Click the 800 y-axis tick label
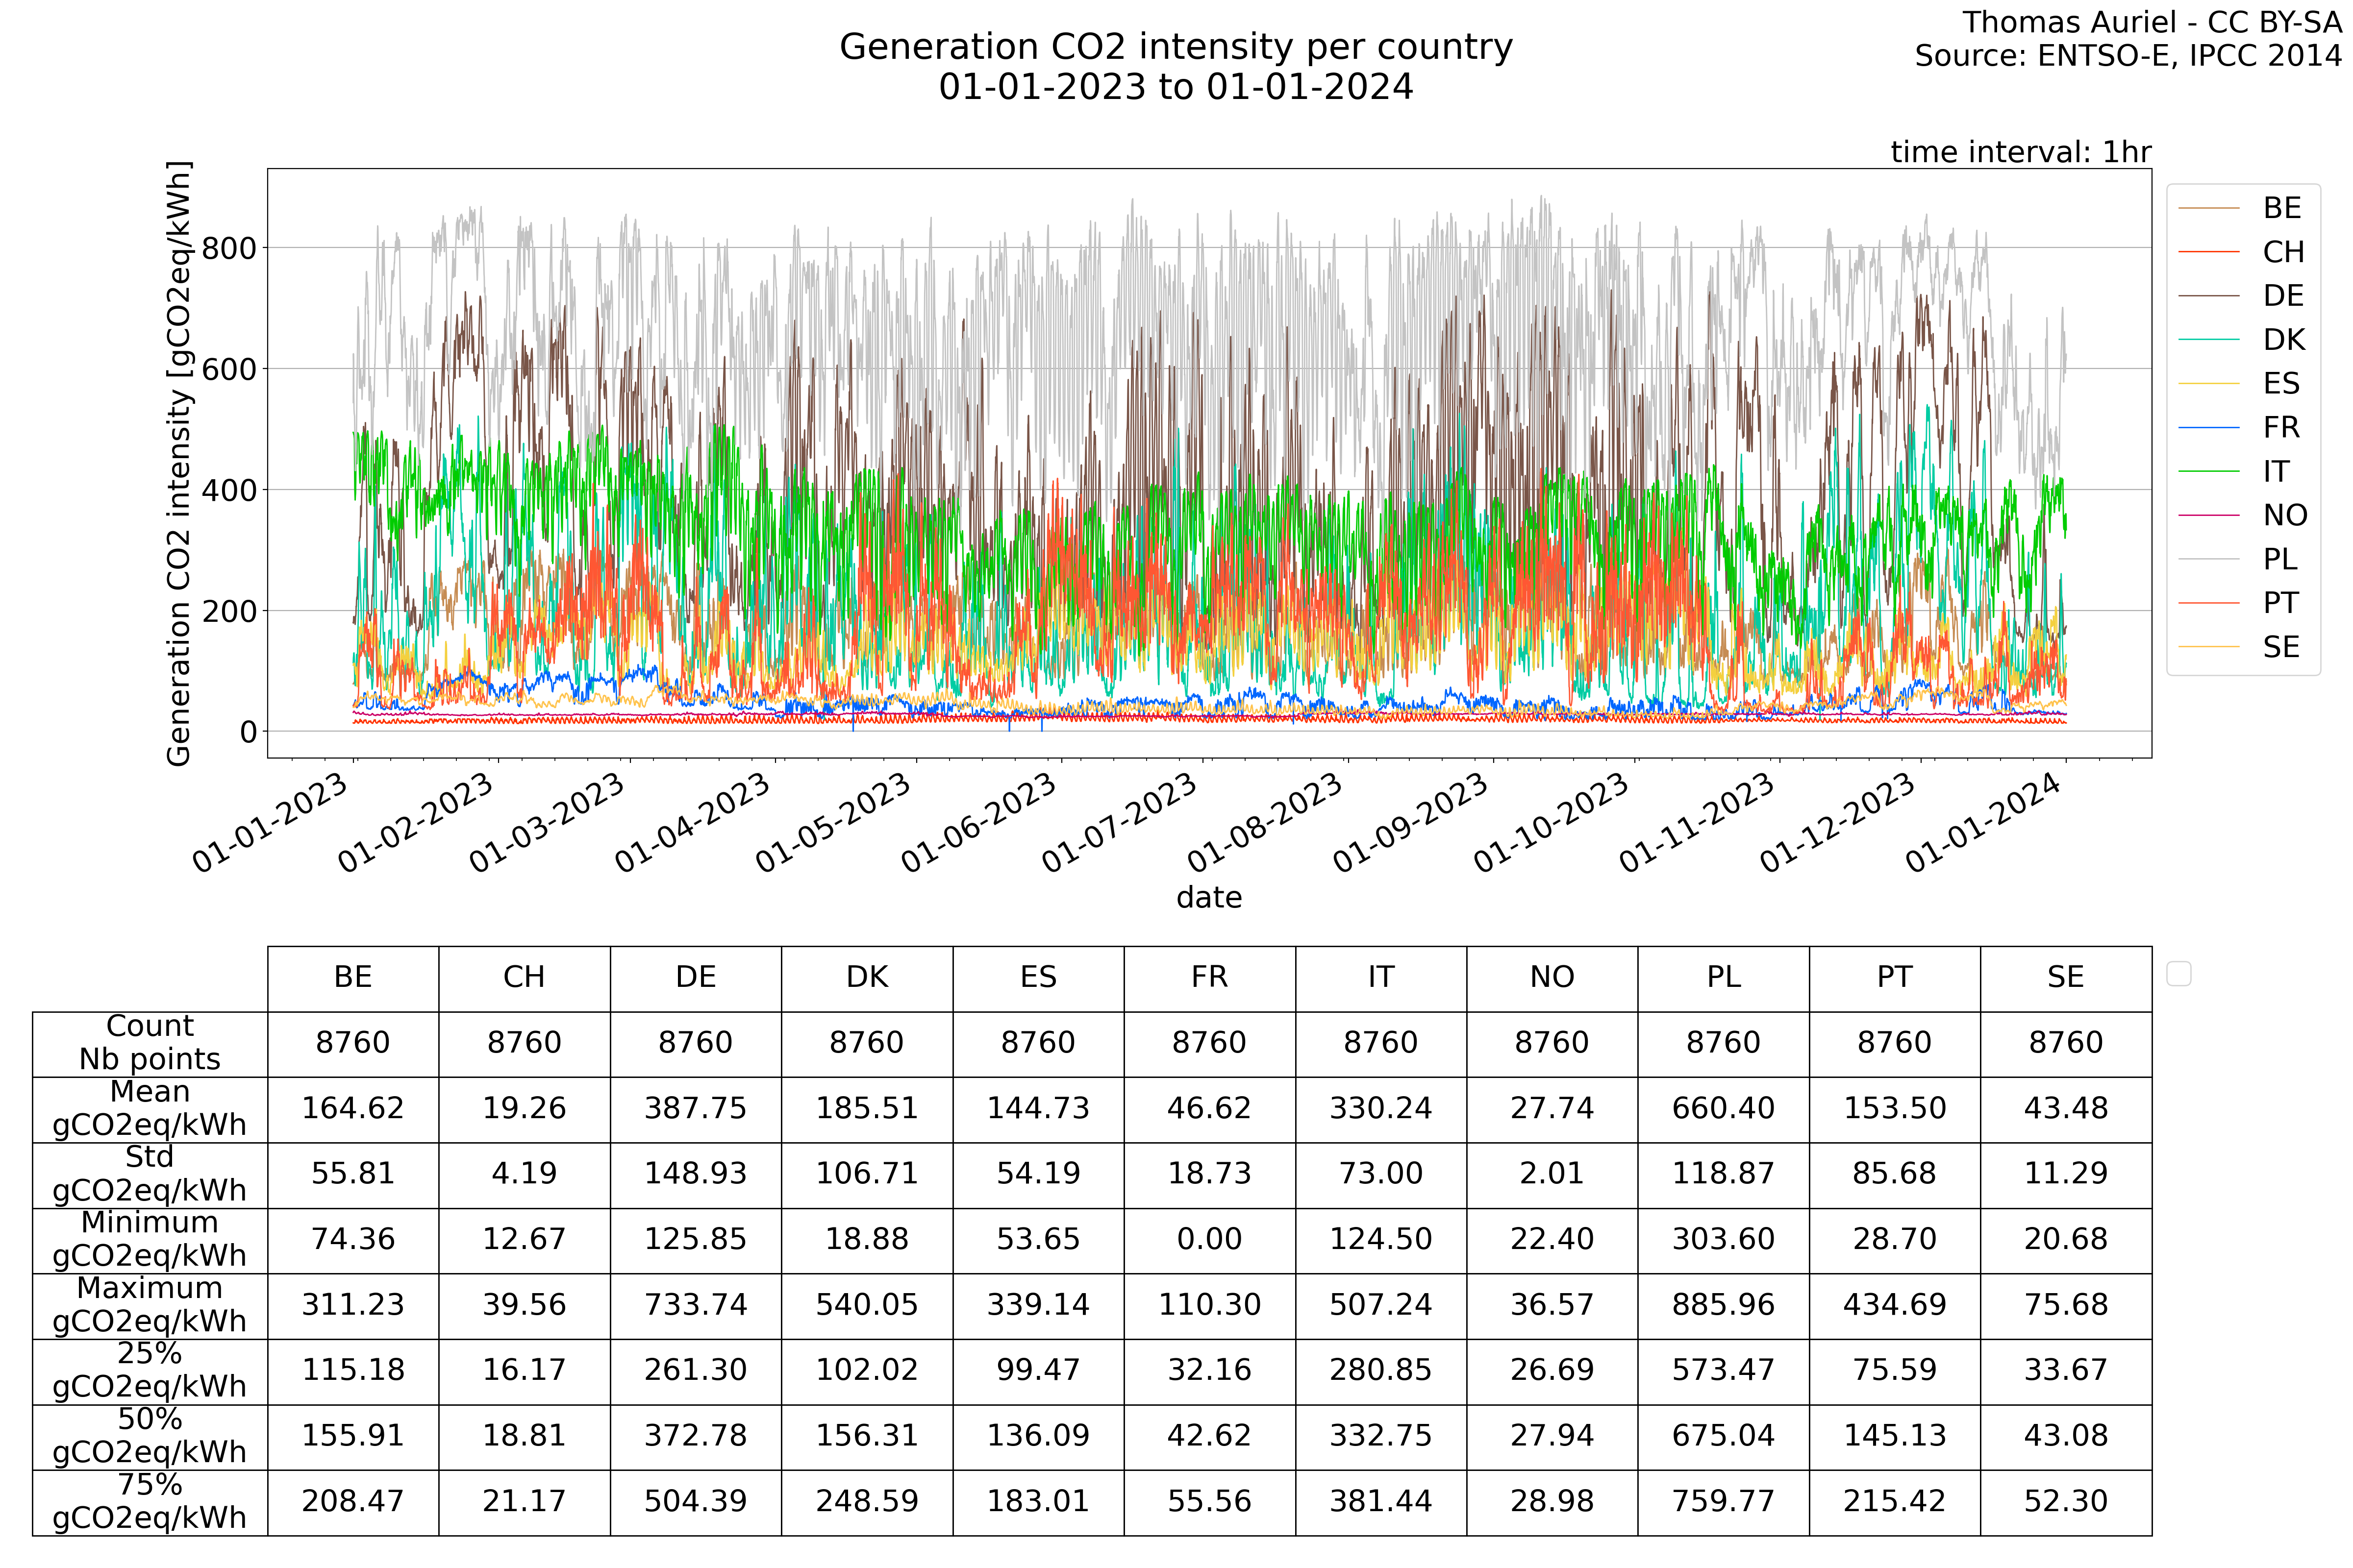Viewport: 2353px width, 1568px height. pos(229,248)
